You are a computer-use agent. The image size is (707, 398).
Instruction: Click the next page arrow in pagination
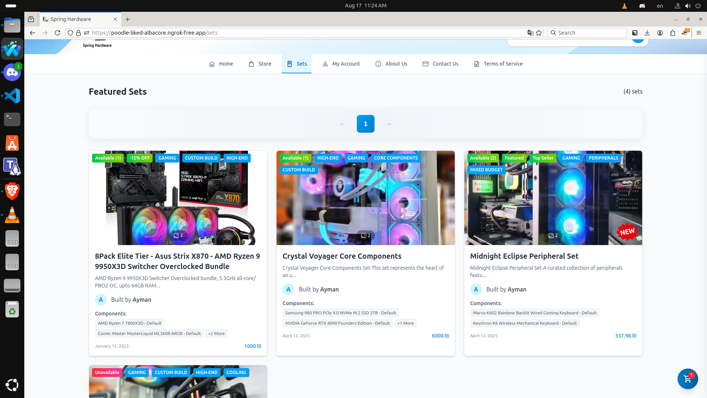(389, 124)
